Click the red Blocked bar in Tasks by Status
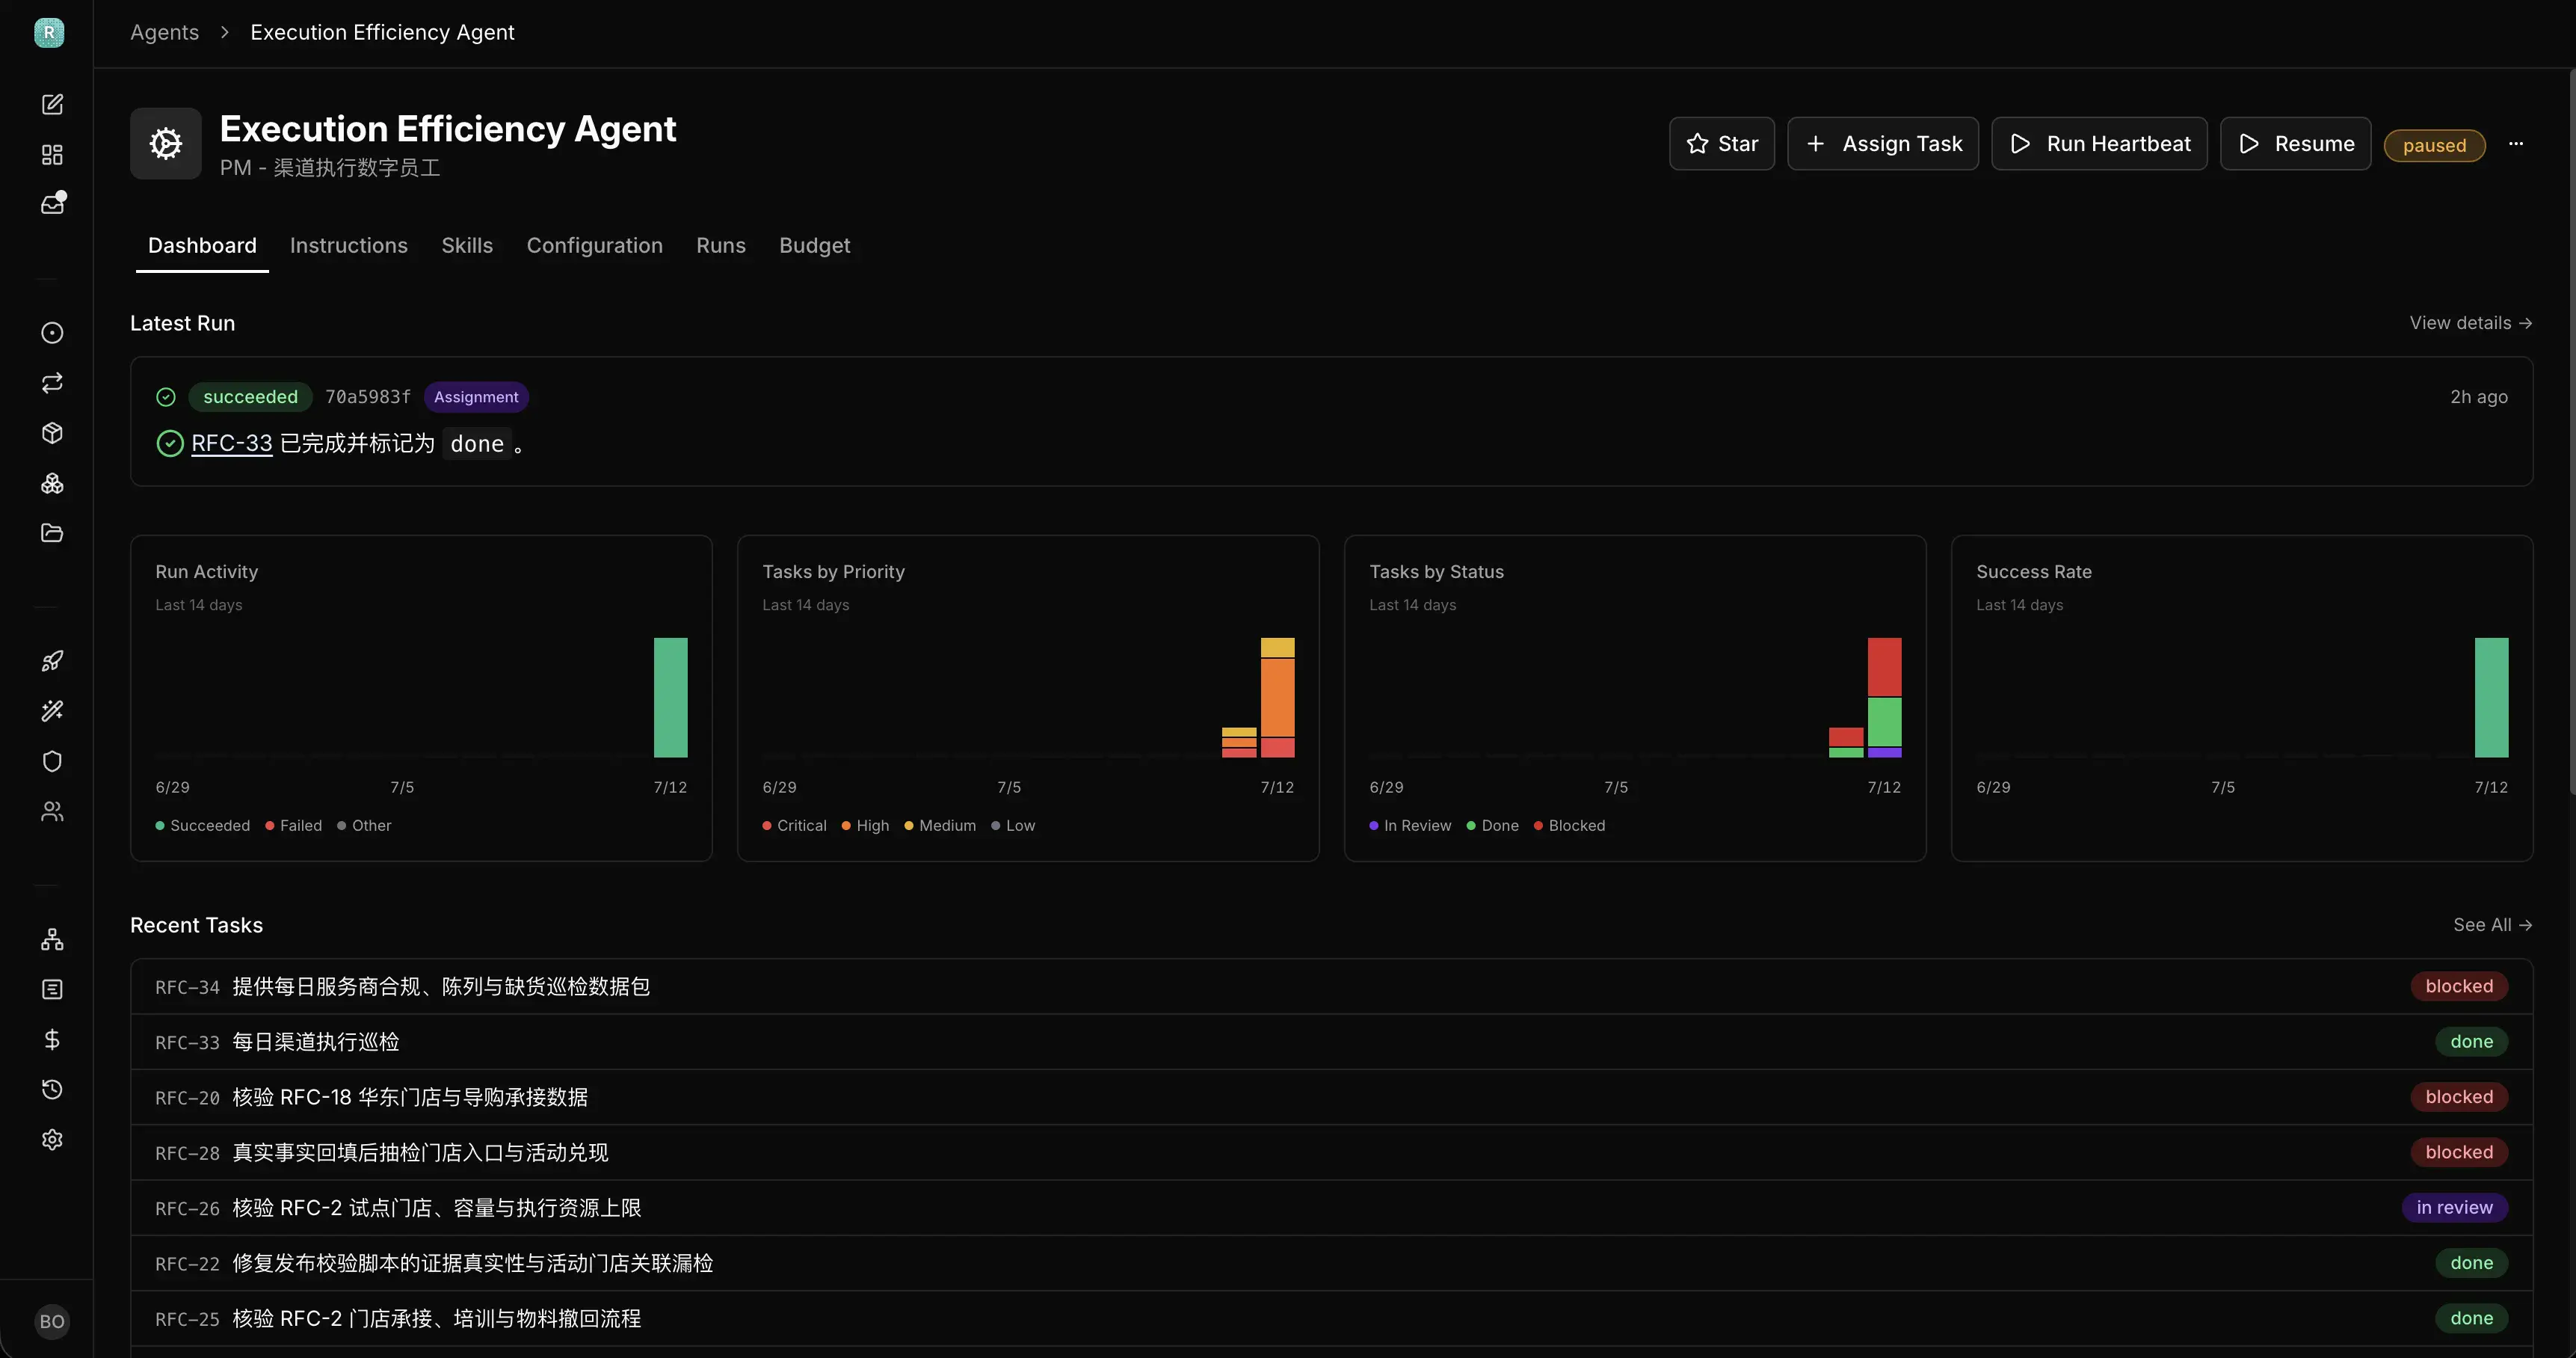This screenshot has width=2576, height=1358. [x=1885, y=666]
